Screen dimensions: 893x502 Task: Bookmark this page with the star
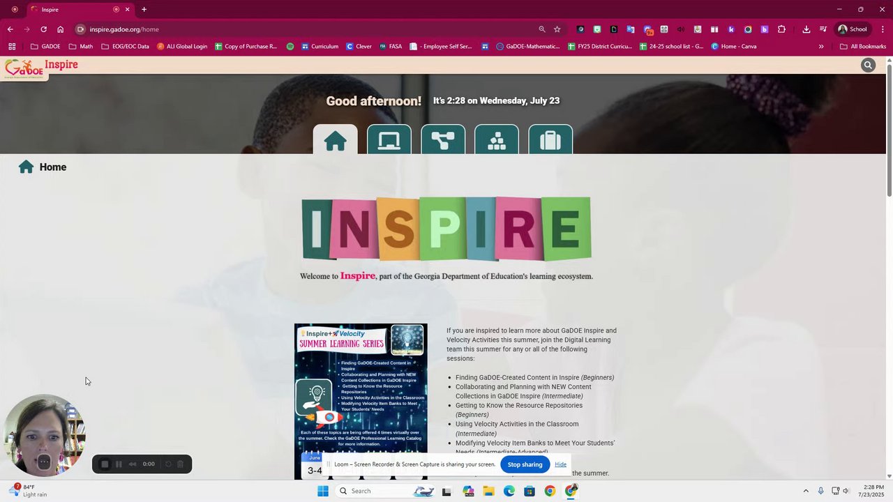557,29
